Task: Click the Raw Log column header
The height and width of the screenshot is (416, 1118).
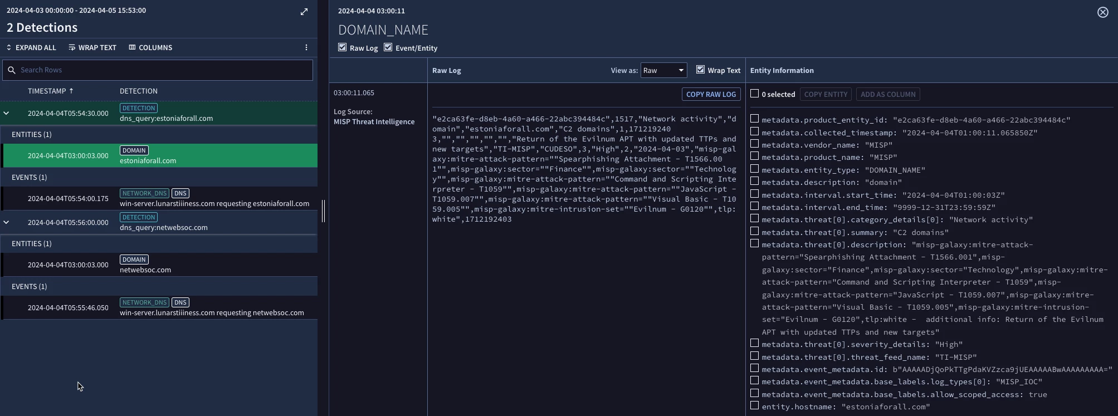Action: coord(446,71)
